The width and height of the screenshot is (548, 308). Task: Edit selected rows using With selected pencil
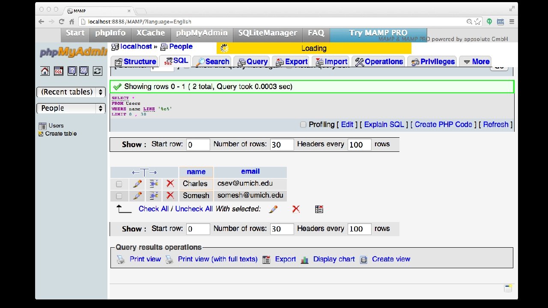(273, 209)
